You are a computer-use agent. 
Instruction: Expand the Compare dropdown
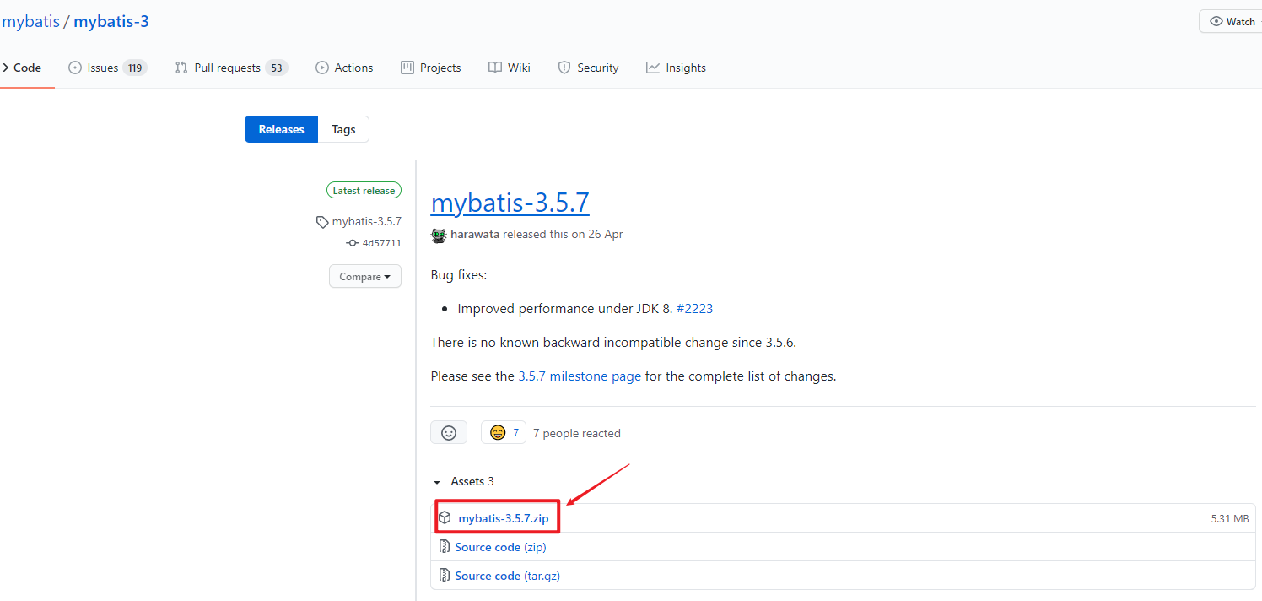click(365, 276)
